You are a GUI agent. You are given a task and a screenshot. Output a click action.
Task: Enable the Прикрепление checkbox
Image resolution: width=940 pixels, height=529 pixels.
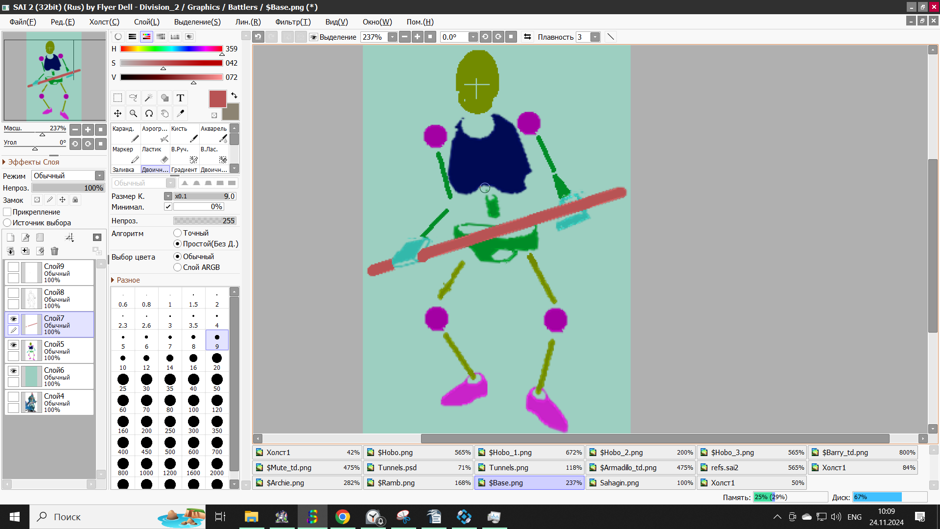(x=7, y=212)
